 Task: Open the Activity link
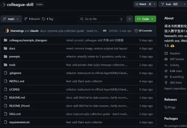tap(175, 65)
